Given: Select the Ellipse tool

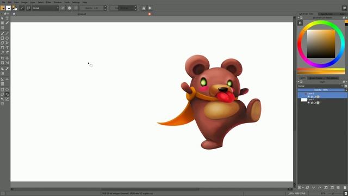Looking at the screenshot, I should pyautogui.click(x=7, y=38).
